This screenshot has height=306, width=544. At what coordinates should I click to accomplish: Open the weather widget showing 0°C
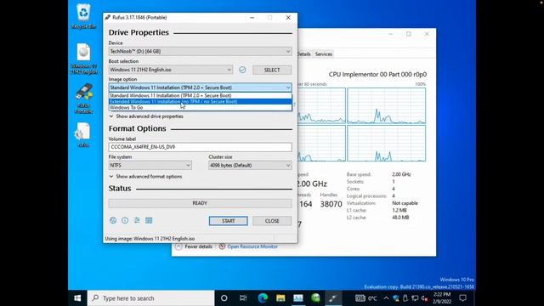tap(366, 298)
